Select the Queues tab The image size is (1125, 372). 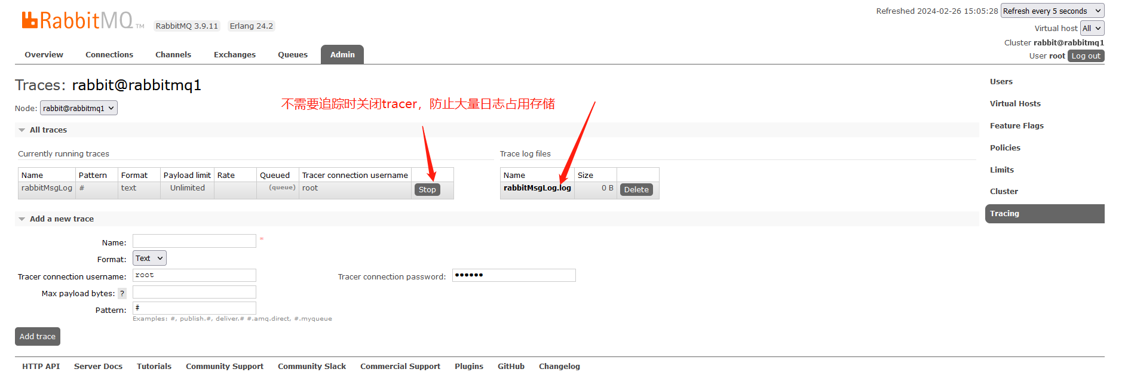[x=293, y=54]
